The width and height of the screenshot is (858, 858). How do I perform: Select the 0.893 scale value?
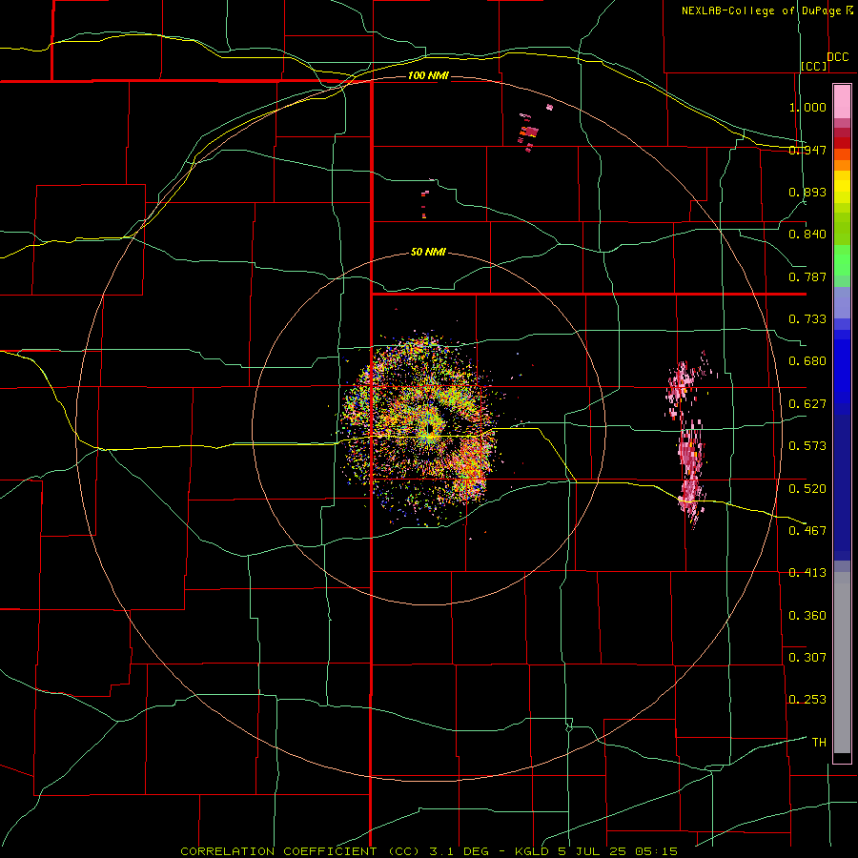click(x=807, y=192)
